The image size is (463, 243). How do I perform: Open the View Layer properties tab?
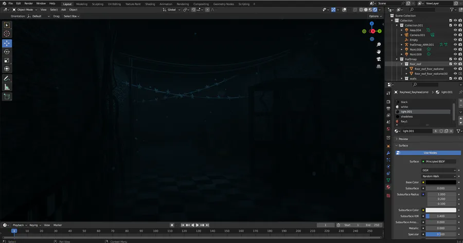point(388,115)
